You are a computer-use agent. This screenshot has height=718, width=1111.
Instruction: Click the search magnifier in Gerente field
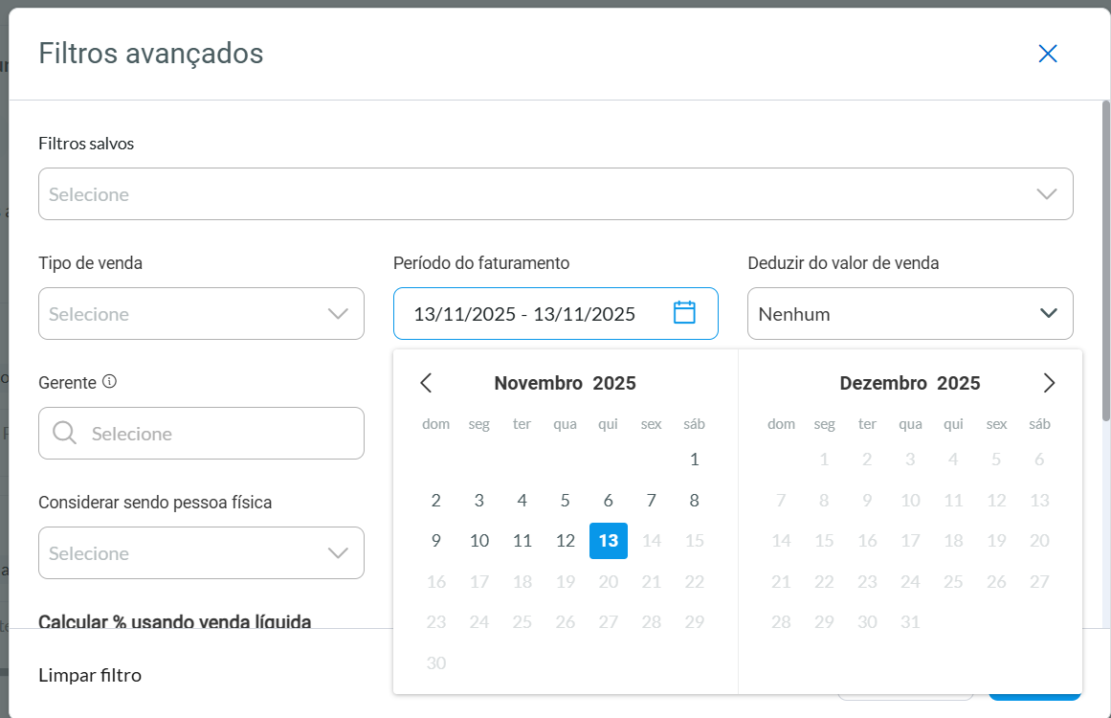coord(64,433)
